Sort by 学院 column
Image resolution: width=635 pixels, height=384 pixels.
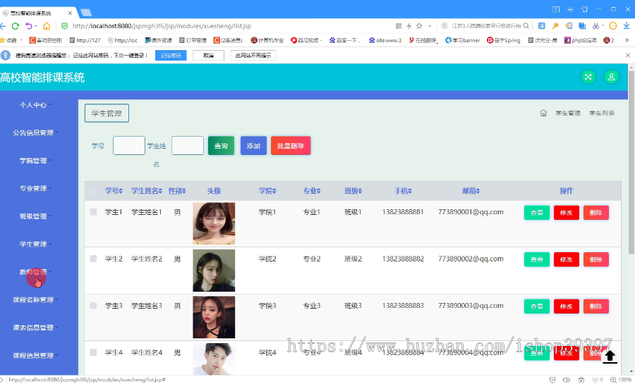(267, 191)
